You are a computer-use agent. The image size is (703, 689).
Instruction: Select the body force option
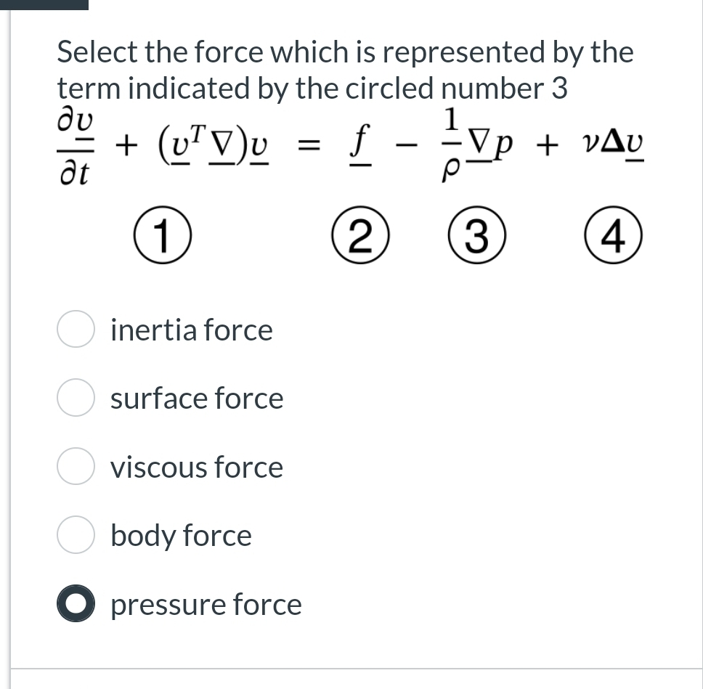tap(76, 535)
